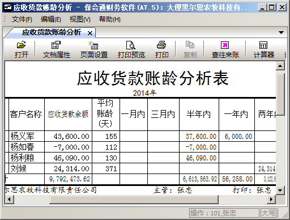Open 页面设置 page setup
Screen dimensions: 290x220
click(94, 49)
